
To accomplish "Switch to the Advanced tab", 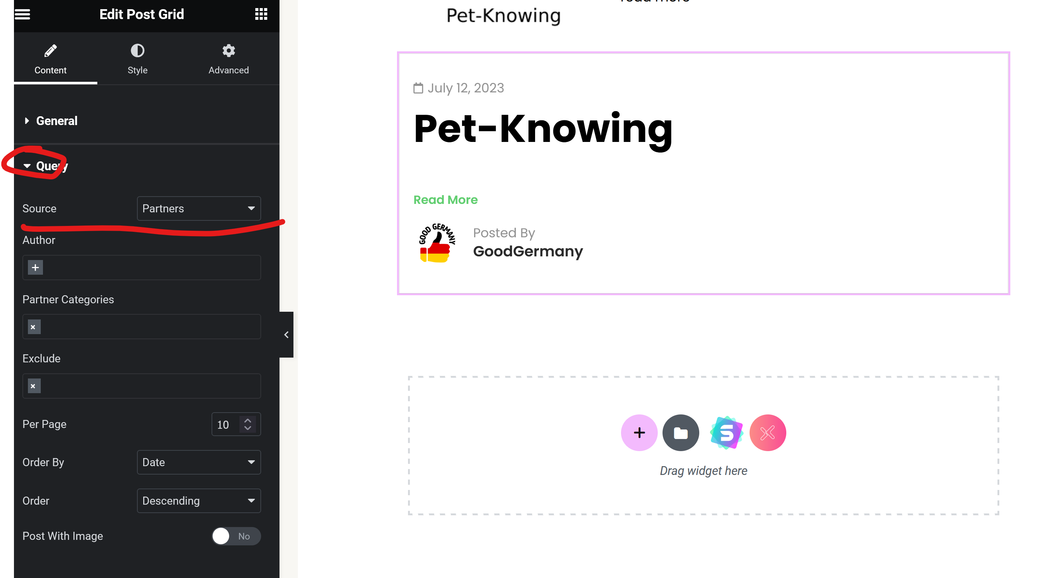I will click(228, 59).
